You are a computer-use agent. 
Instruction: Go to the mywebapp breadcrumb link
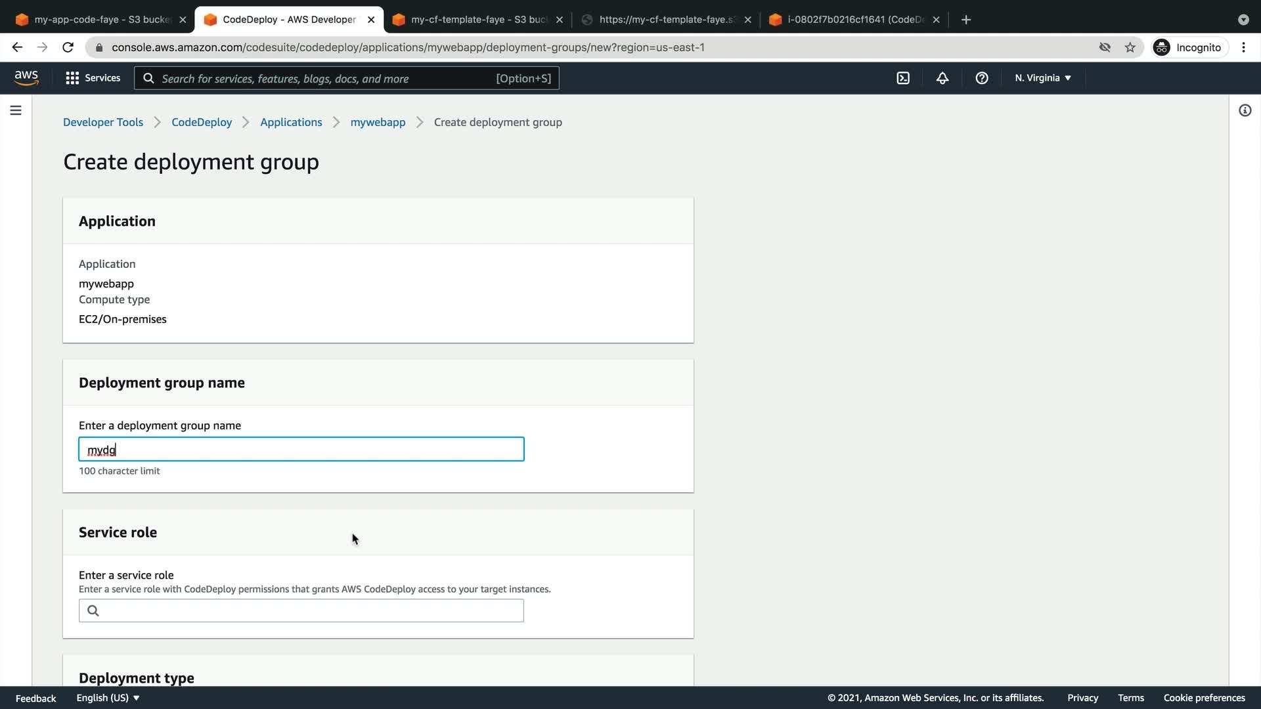[378, 122]
